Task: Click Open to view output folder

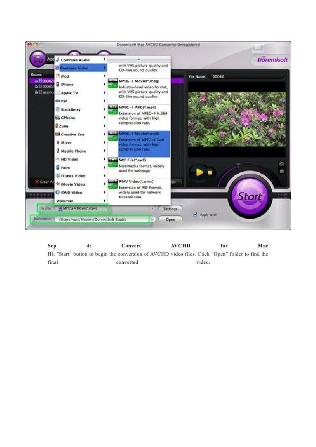Action: coord(170,220)
